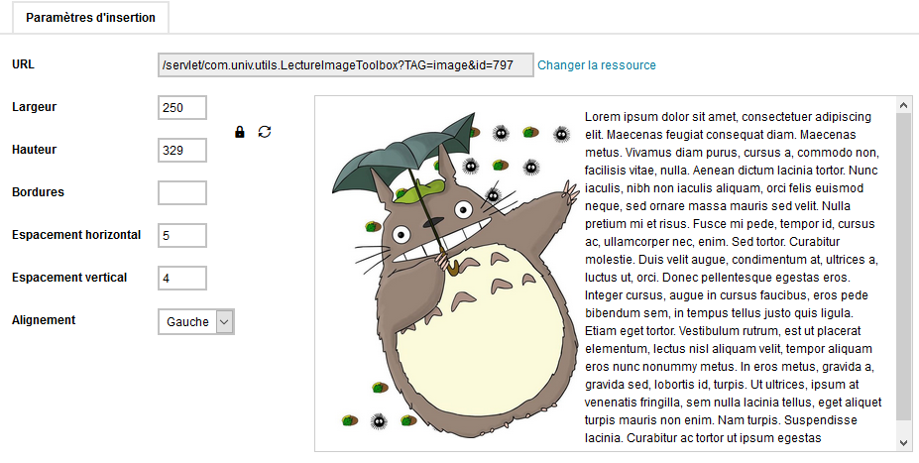The height and width of the screenshot is (463, 919).
Task: Toggle the aspect ratio lock icon
Action: click(239, 132)
